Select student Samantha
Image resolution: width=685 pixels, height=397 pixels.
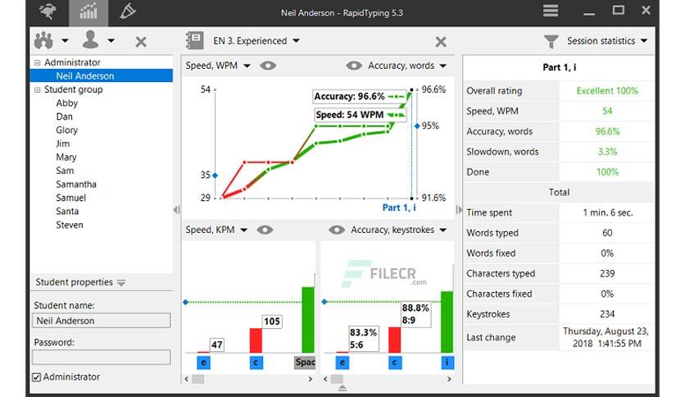click(x=76, y=185)
